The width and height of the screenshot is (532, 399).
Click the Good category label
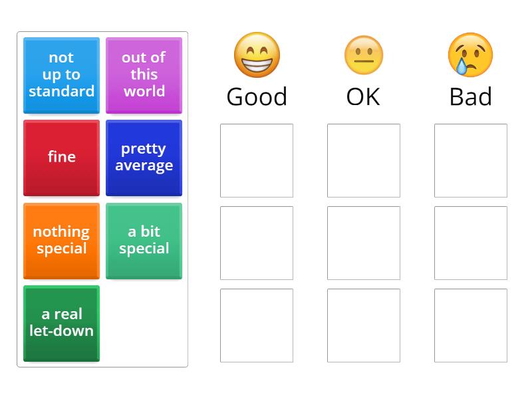tap(257, 97)
